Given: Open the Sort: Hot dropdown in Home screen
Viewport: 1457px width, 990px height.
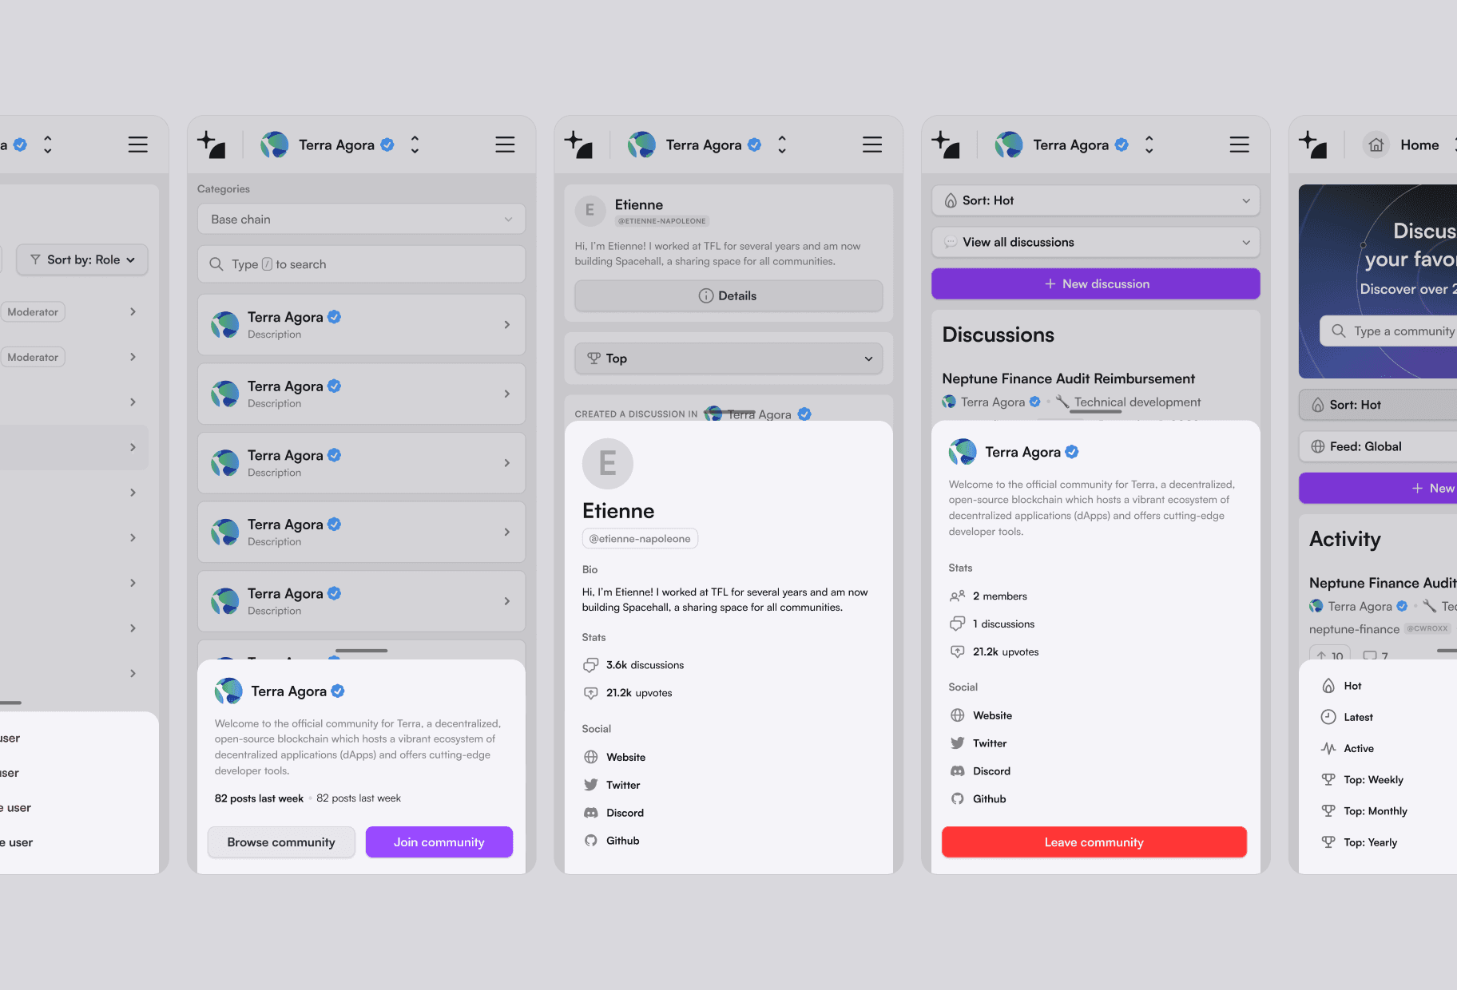Looking at the screenshot, I should pyautogui.click(x=1379, y=405).
